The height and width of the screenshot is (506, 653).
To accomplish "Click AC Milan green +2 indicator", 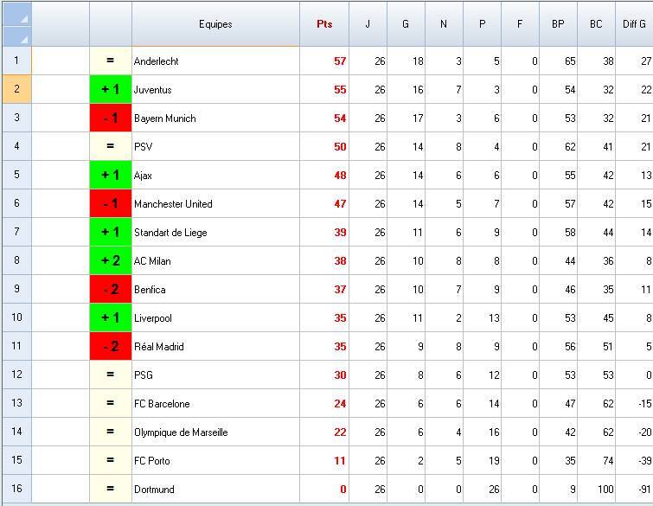I will (x=111, y=261).
